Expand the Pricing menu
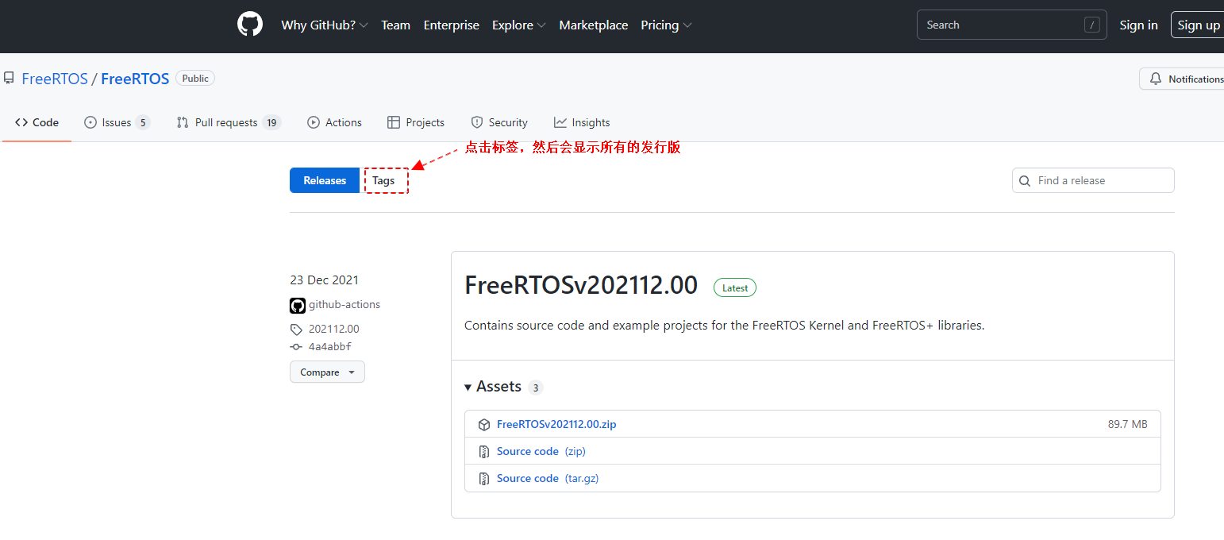 coord(666,25)
